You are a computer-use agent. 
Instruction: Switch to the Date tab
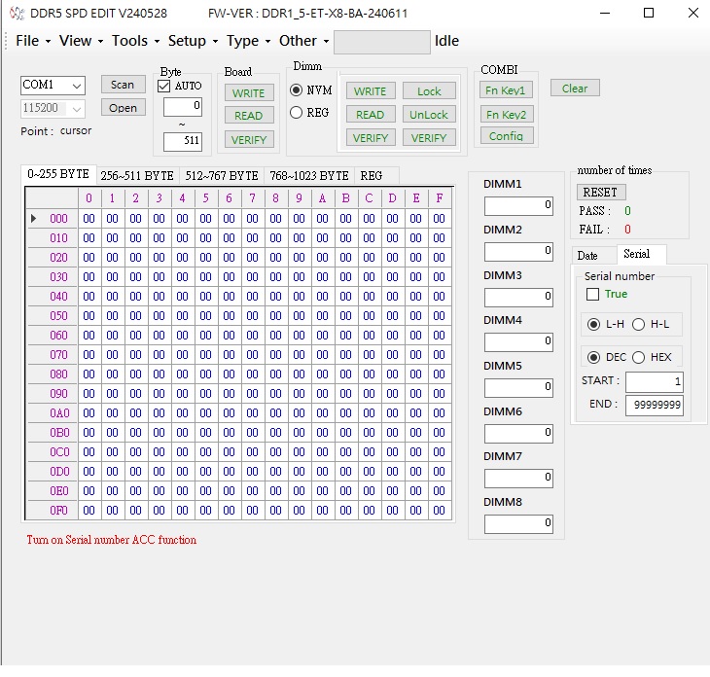(587, 255)
